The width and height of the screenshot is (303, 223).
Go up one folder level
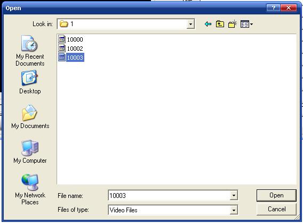[x=220, y=24]
